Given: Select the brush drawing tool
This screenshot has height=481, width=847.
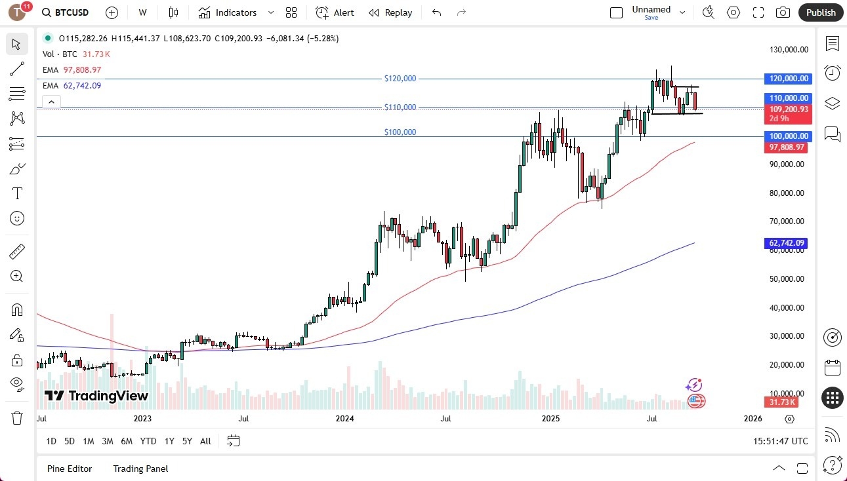Looking at the screenshot, I should (16, 168).
